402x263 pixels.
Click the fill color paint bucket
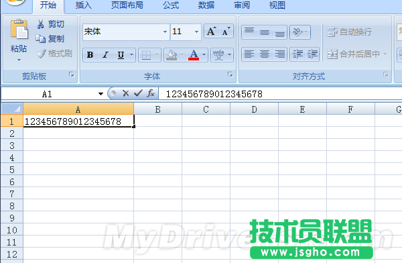(x=172, y=55)
